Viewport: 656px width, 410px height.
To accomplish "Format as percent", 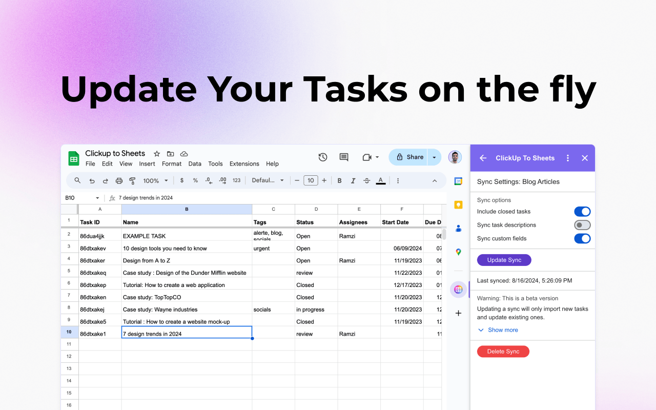I will [x=195, y=180].
